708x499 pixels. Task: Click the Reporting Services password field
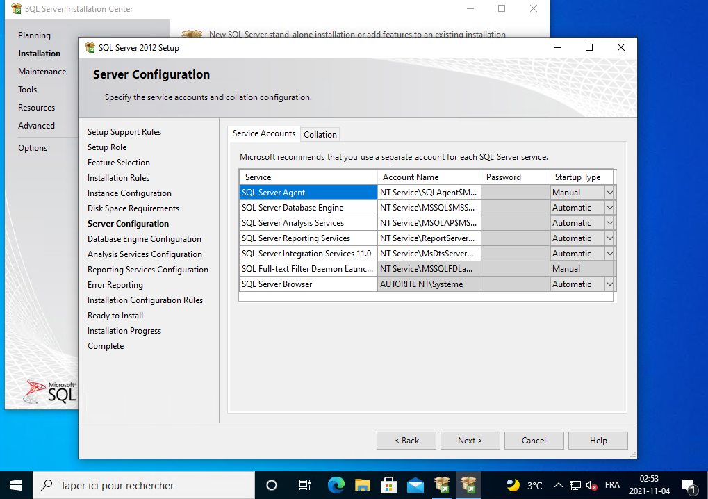[515, 238]
